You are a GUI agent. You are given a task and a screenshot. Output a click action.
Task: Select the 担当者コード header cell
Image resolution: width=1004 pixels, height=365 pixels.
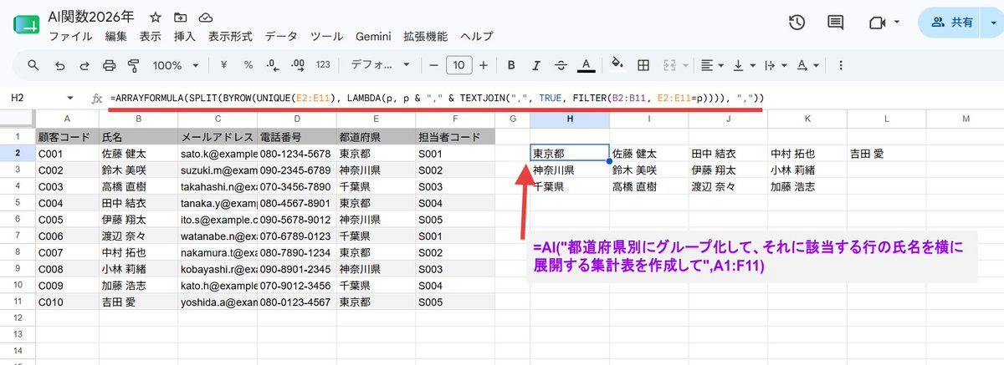(x=454, y=137)
